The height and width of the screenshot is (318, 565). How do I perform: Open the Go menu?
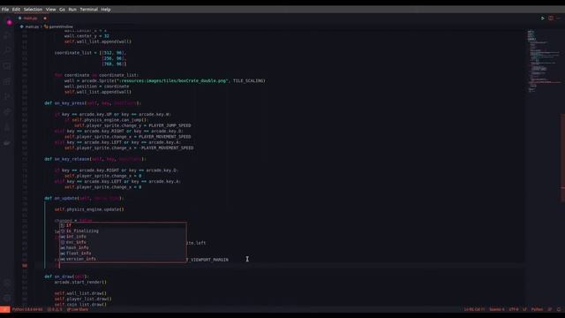[62, 10]
